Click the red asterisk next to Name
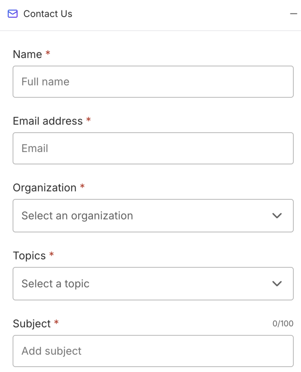Image resolution: width=301 pixels, height=372 pixels. tap(48, 54)
